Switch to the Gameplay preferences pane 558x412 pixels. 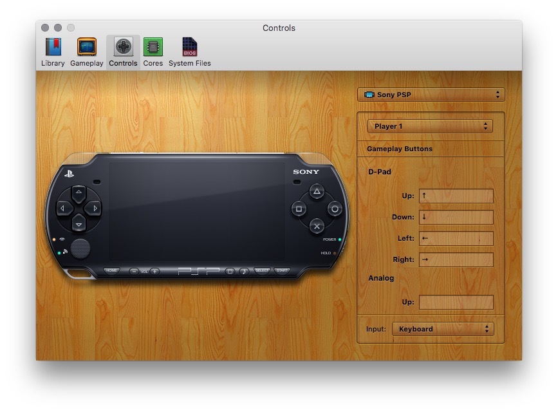tap(86, 51)
